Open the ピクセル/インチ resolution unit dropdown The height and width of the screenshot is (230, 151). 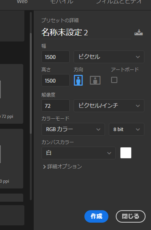point(109,105)
